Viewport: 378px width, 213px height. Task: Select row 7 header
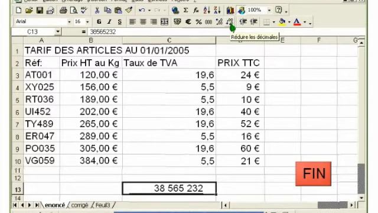(x=17, y=124)
